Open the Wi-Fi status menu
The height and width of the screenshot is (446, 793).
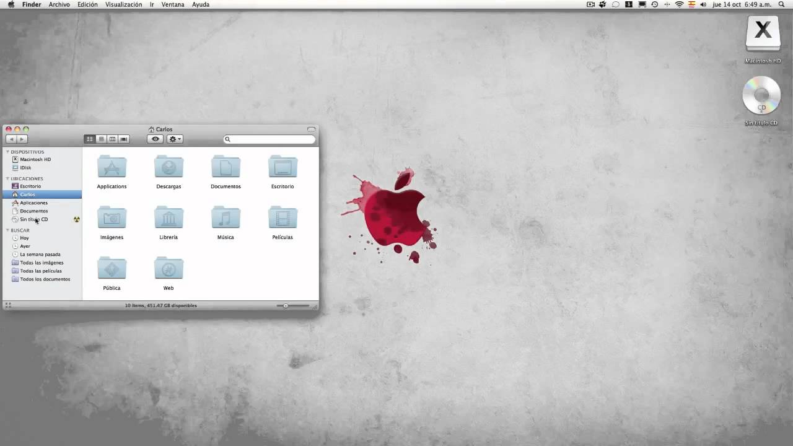(x=679, y=4)
